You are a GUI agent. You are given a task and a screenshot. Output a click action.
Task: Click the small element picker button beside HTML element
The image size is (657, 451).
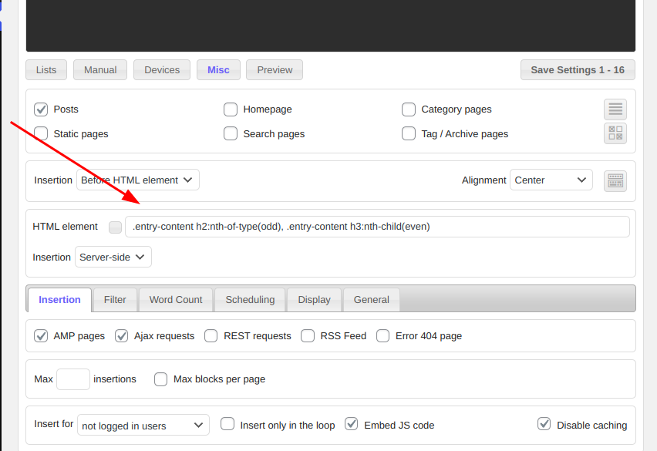point(115,227)
